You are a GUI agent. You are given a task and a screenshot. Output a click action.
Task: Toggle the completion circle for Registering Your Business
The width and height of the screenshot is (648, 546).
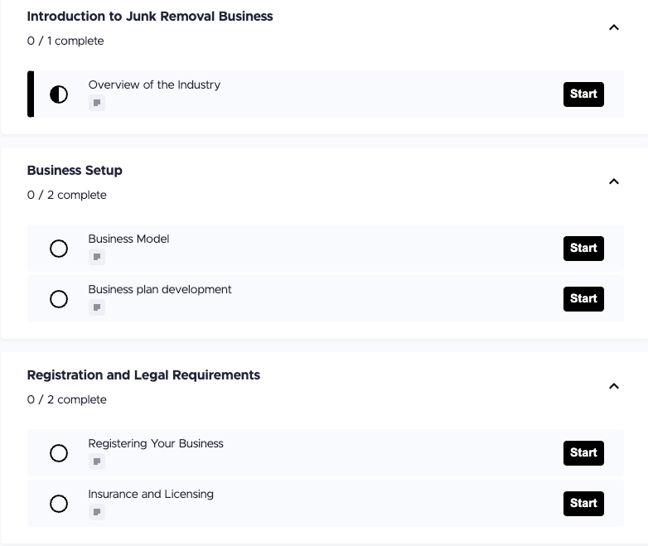[59, 453]
